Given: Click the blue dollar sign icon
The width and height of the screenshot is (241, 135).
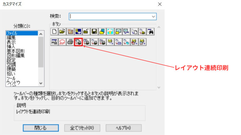Looking at the screenshot, I should (x=78, y=31).
